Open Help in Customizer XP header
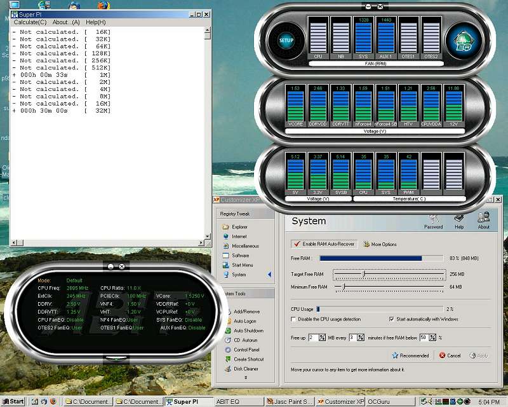This screenshot has width=508, height=407. click(459, 222)
